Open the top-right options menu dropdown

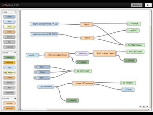[x=148, y=5]
